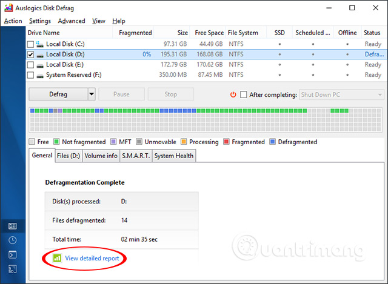Open the Action menu
388x284 pixels.
[x=13, y=21]
